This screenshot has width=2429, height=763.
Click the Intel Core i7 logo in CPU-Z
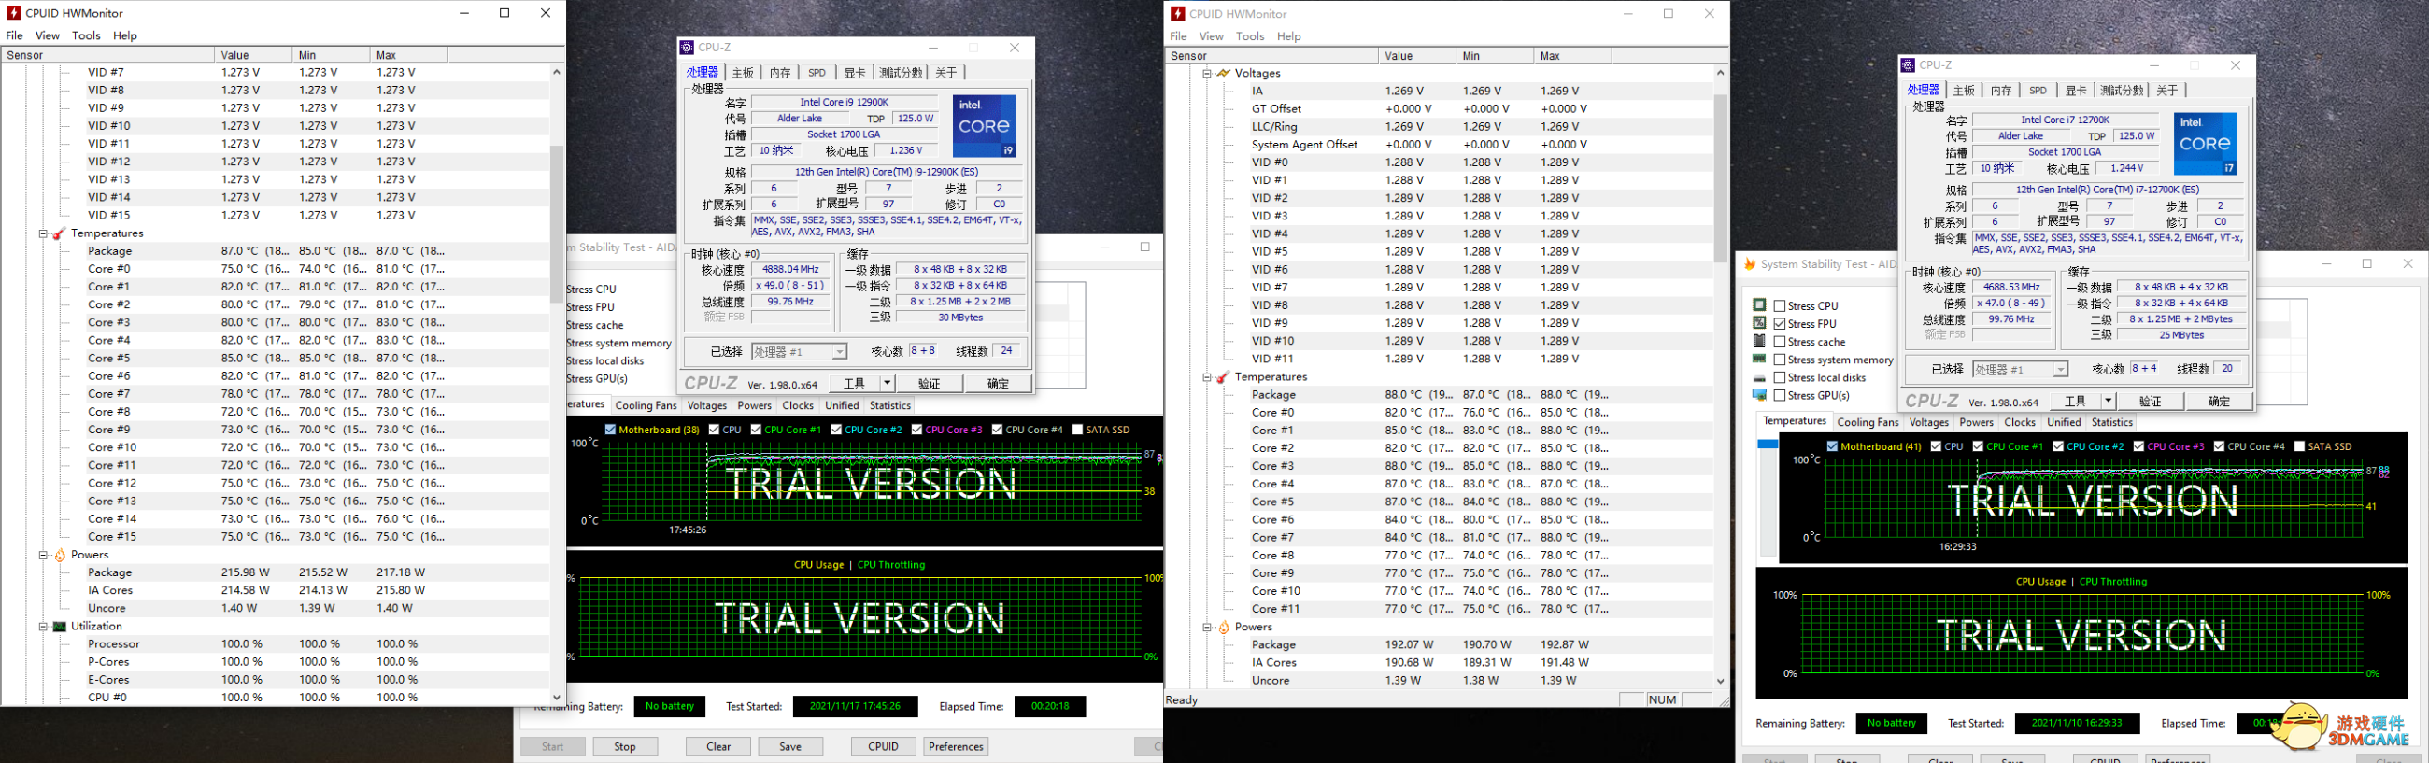(2204, 145)
